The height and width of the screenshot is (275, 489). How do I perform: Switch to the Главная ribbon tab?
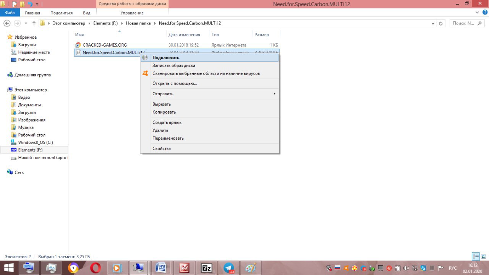tap(32, 13)
